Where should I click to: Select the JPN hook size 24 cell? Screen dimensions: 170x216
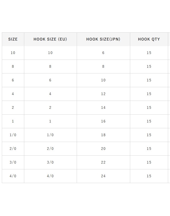[103, 176]
